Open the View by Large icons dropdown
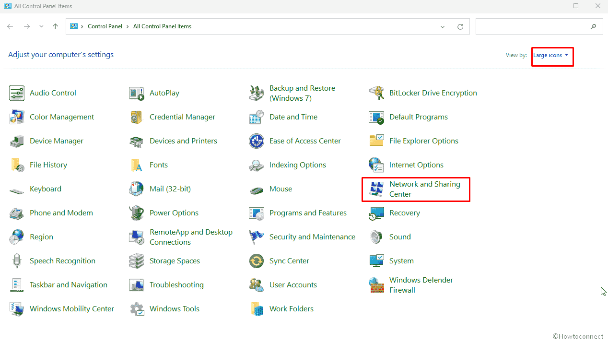Screen dimensions: 608x343 pos(551,55)
